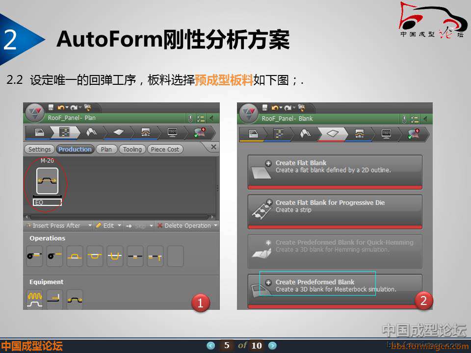Screen dimensions: 471x353
Task: Go to the next slide with right arrow
Action: tap(272, 346)
